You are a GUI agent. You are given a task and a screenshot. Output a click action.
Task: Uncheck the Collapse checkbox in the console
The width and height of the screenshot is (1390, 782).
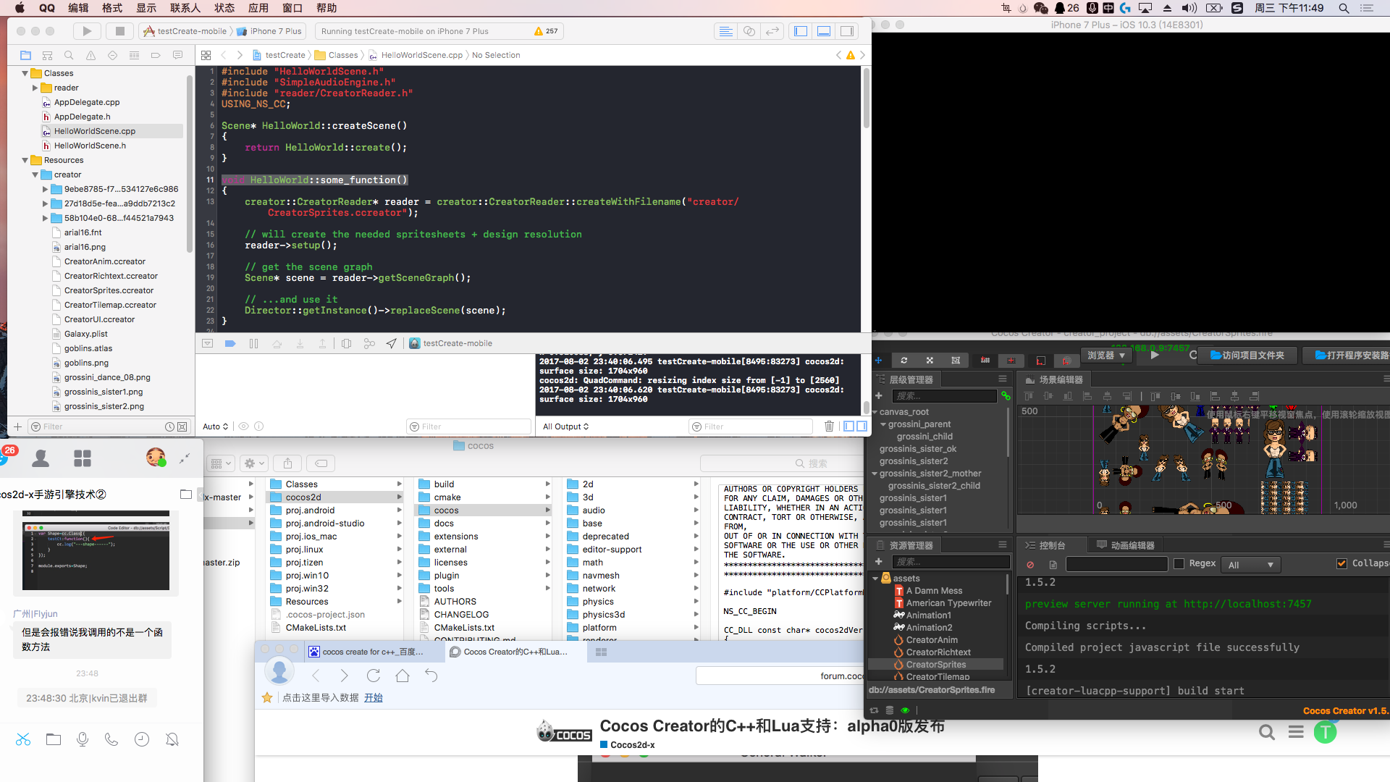[x=1341, y=564]
